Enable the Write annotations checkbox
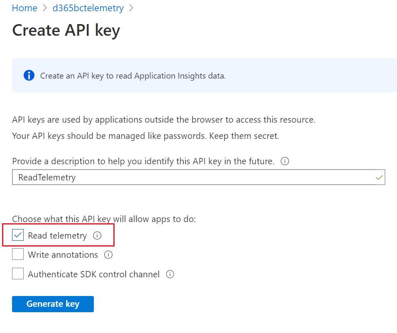The image size is (397, 333). click(17, 254)
